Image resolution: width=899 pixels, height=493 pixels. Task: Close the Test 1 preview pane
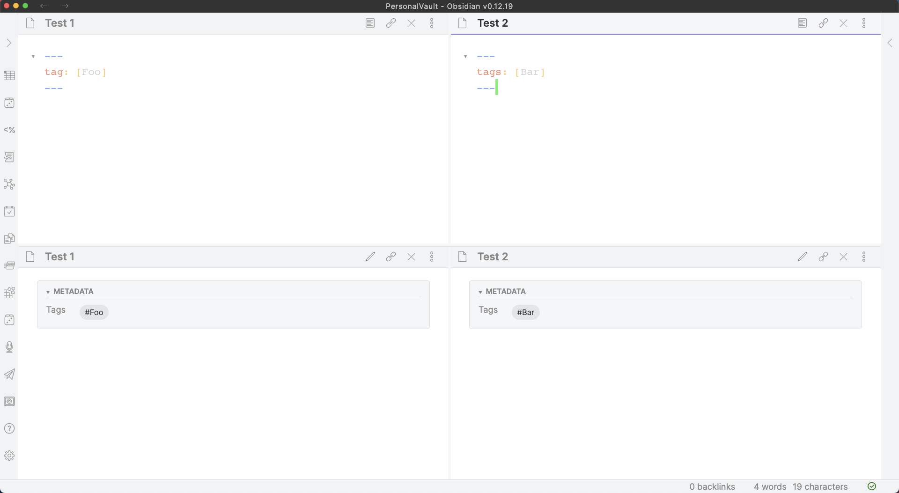click(411, 257)
